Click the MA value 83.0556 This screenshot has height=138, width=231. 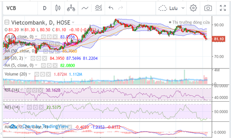(x=67, y=37)
